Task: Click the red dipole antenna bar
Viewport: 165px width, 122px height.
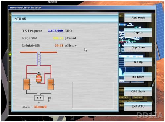Action: 39,52
